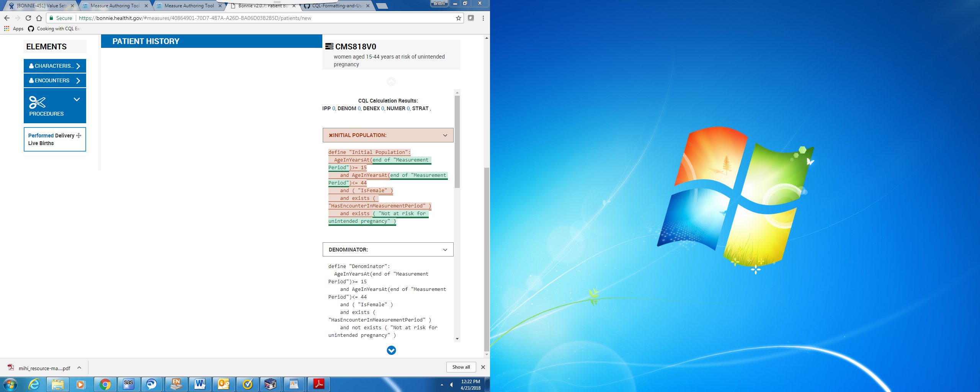Image resolution: width=980 pixels, height=392 pixels.
Task: Go back with the browser back arrow
Action: (x=7, y=18)
